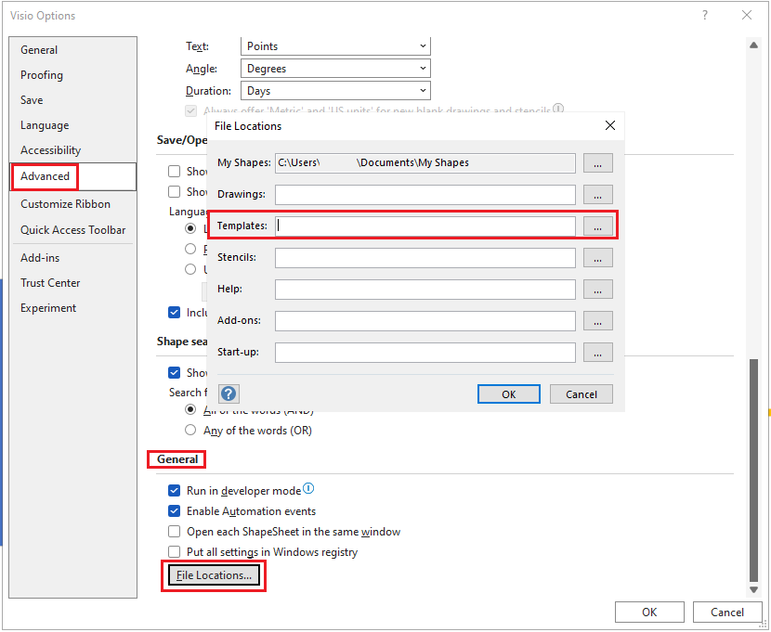Open the Save category

(x=72, y=100)
